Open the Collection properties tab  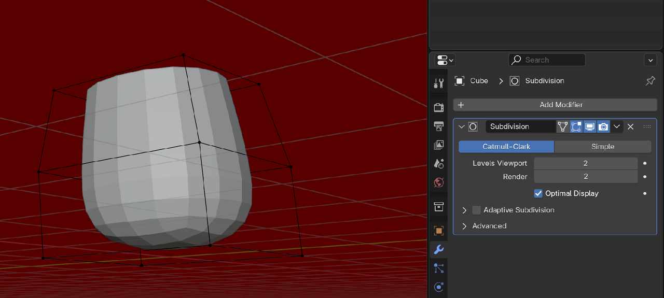(x=439, y=207)
